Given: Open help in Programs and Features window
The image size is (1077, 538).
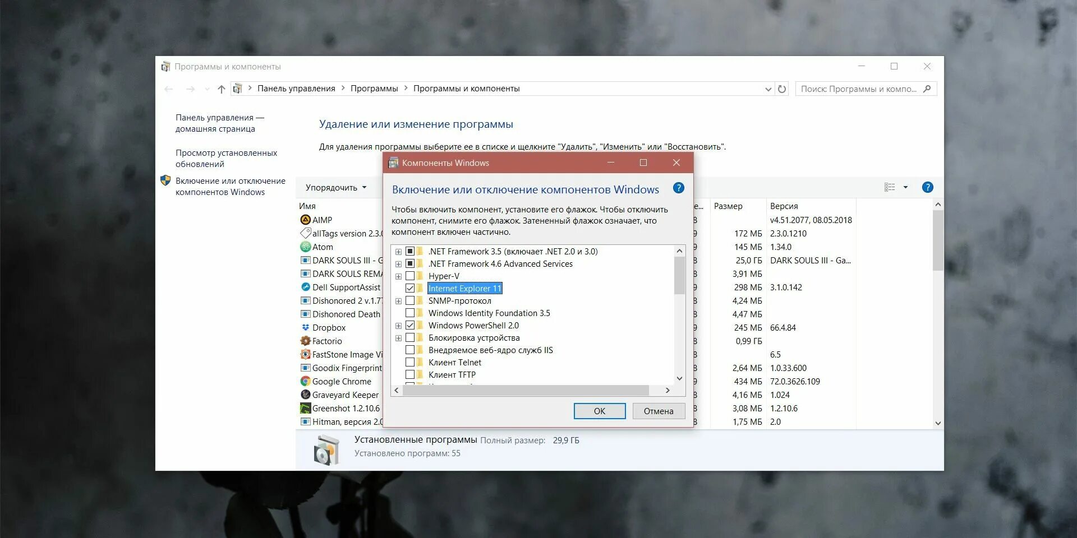Looking at the screenshot, I should point(927,187).
